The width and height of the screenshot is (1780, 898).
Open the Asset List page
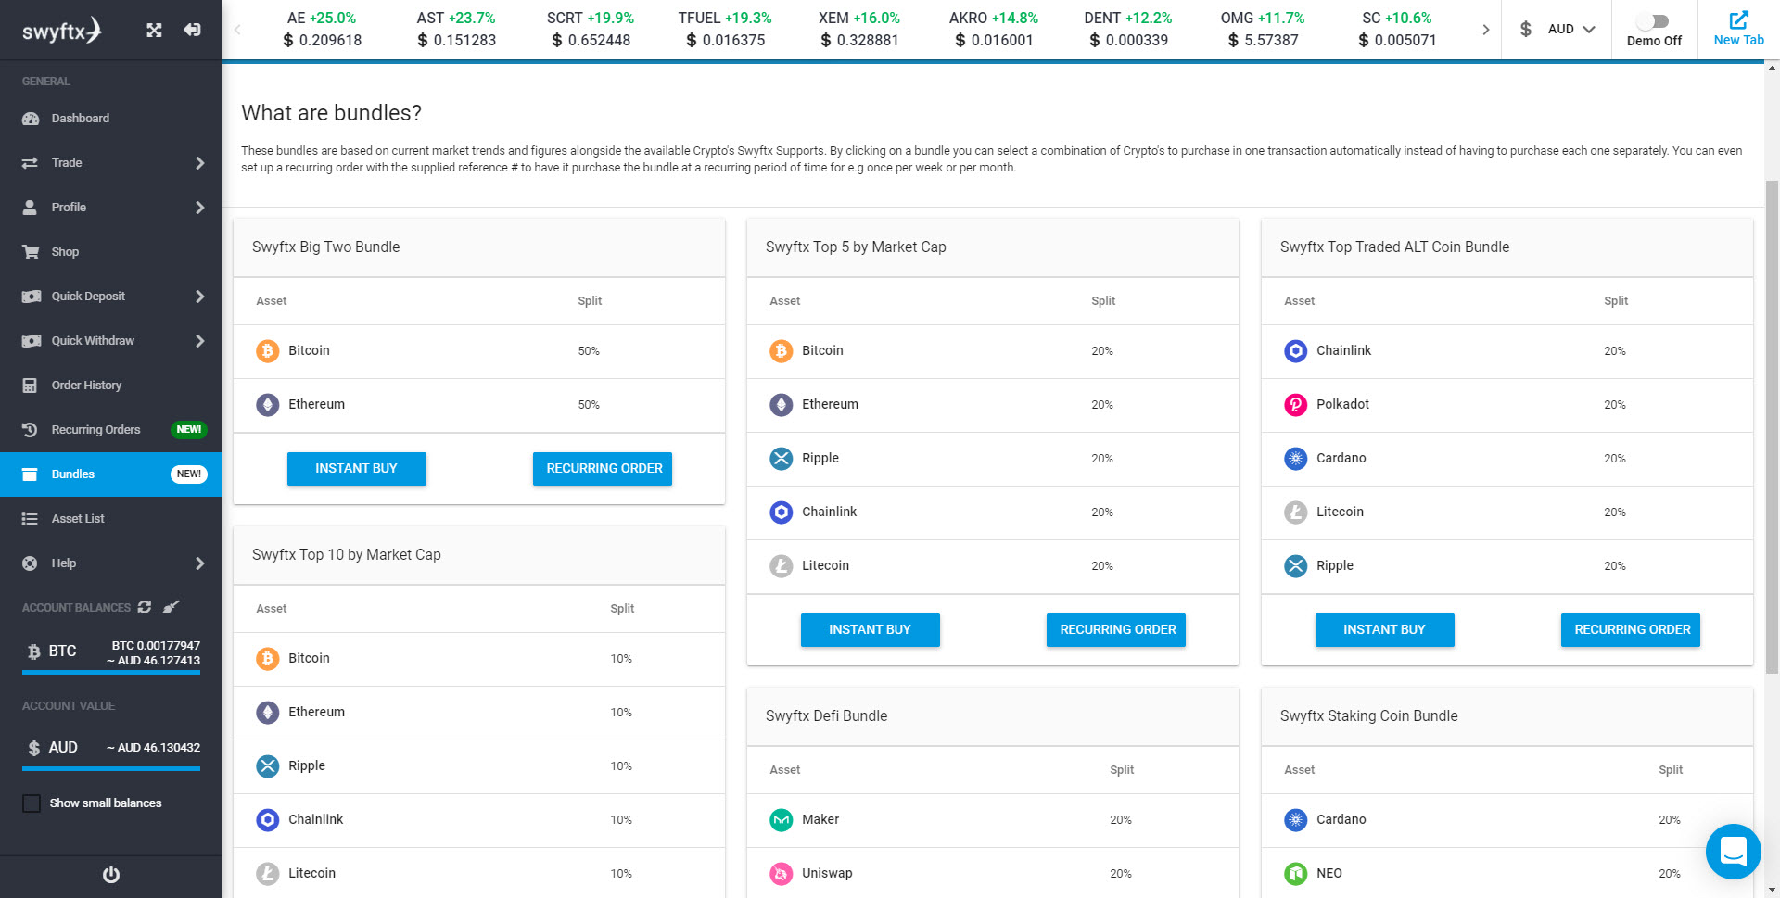click(111, 519)
